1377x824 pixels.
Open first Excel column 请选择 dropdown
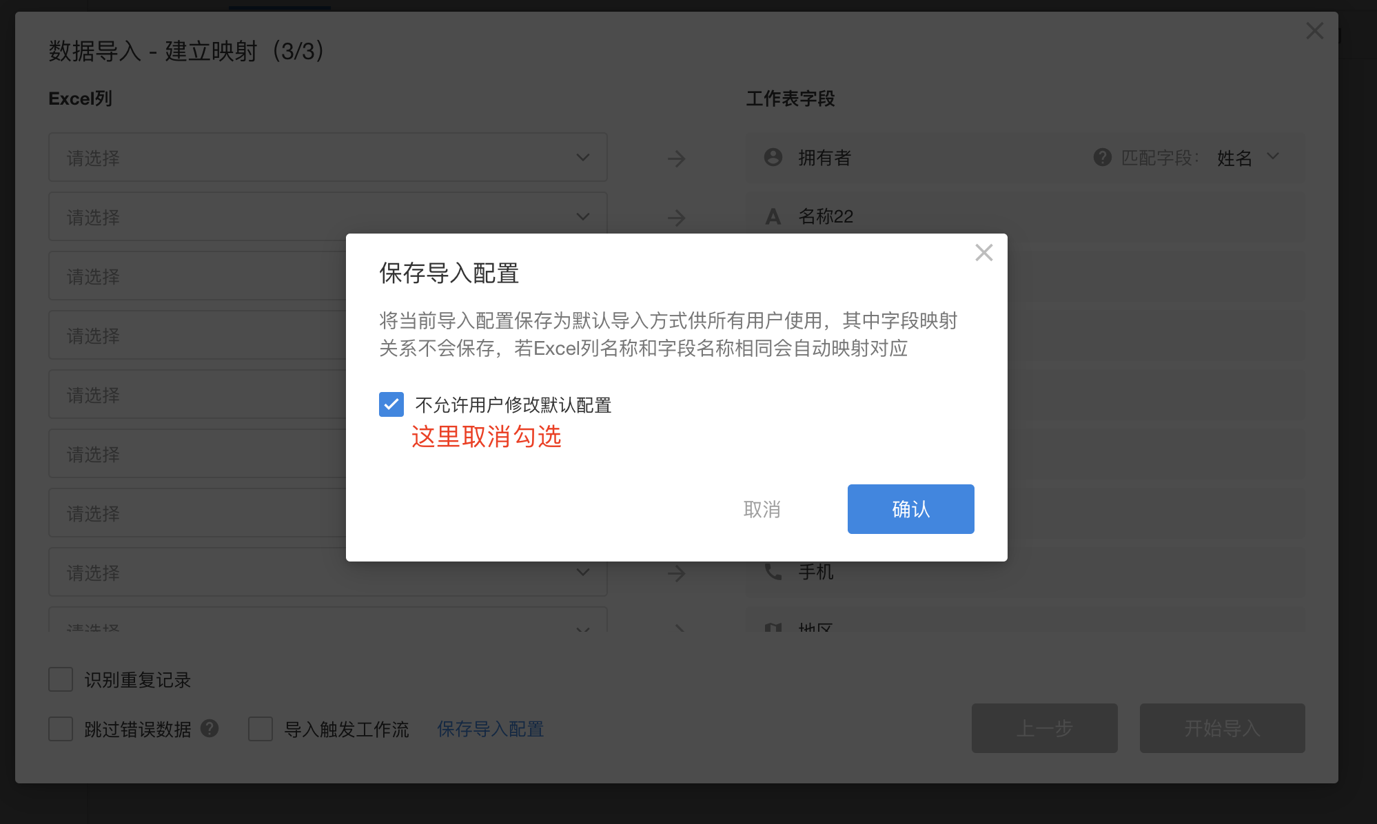click(x=327, y=158)
